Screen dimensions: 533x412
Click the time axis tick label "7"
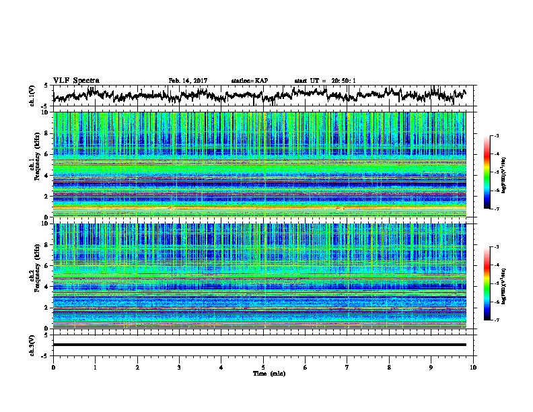(x=347, y=368)
